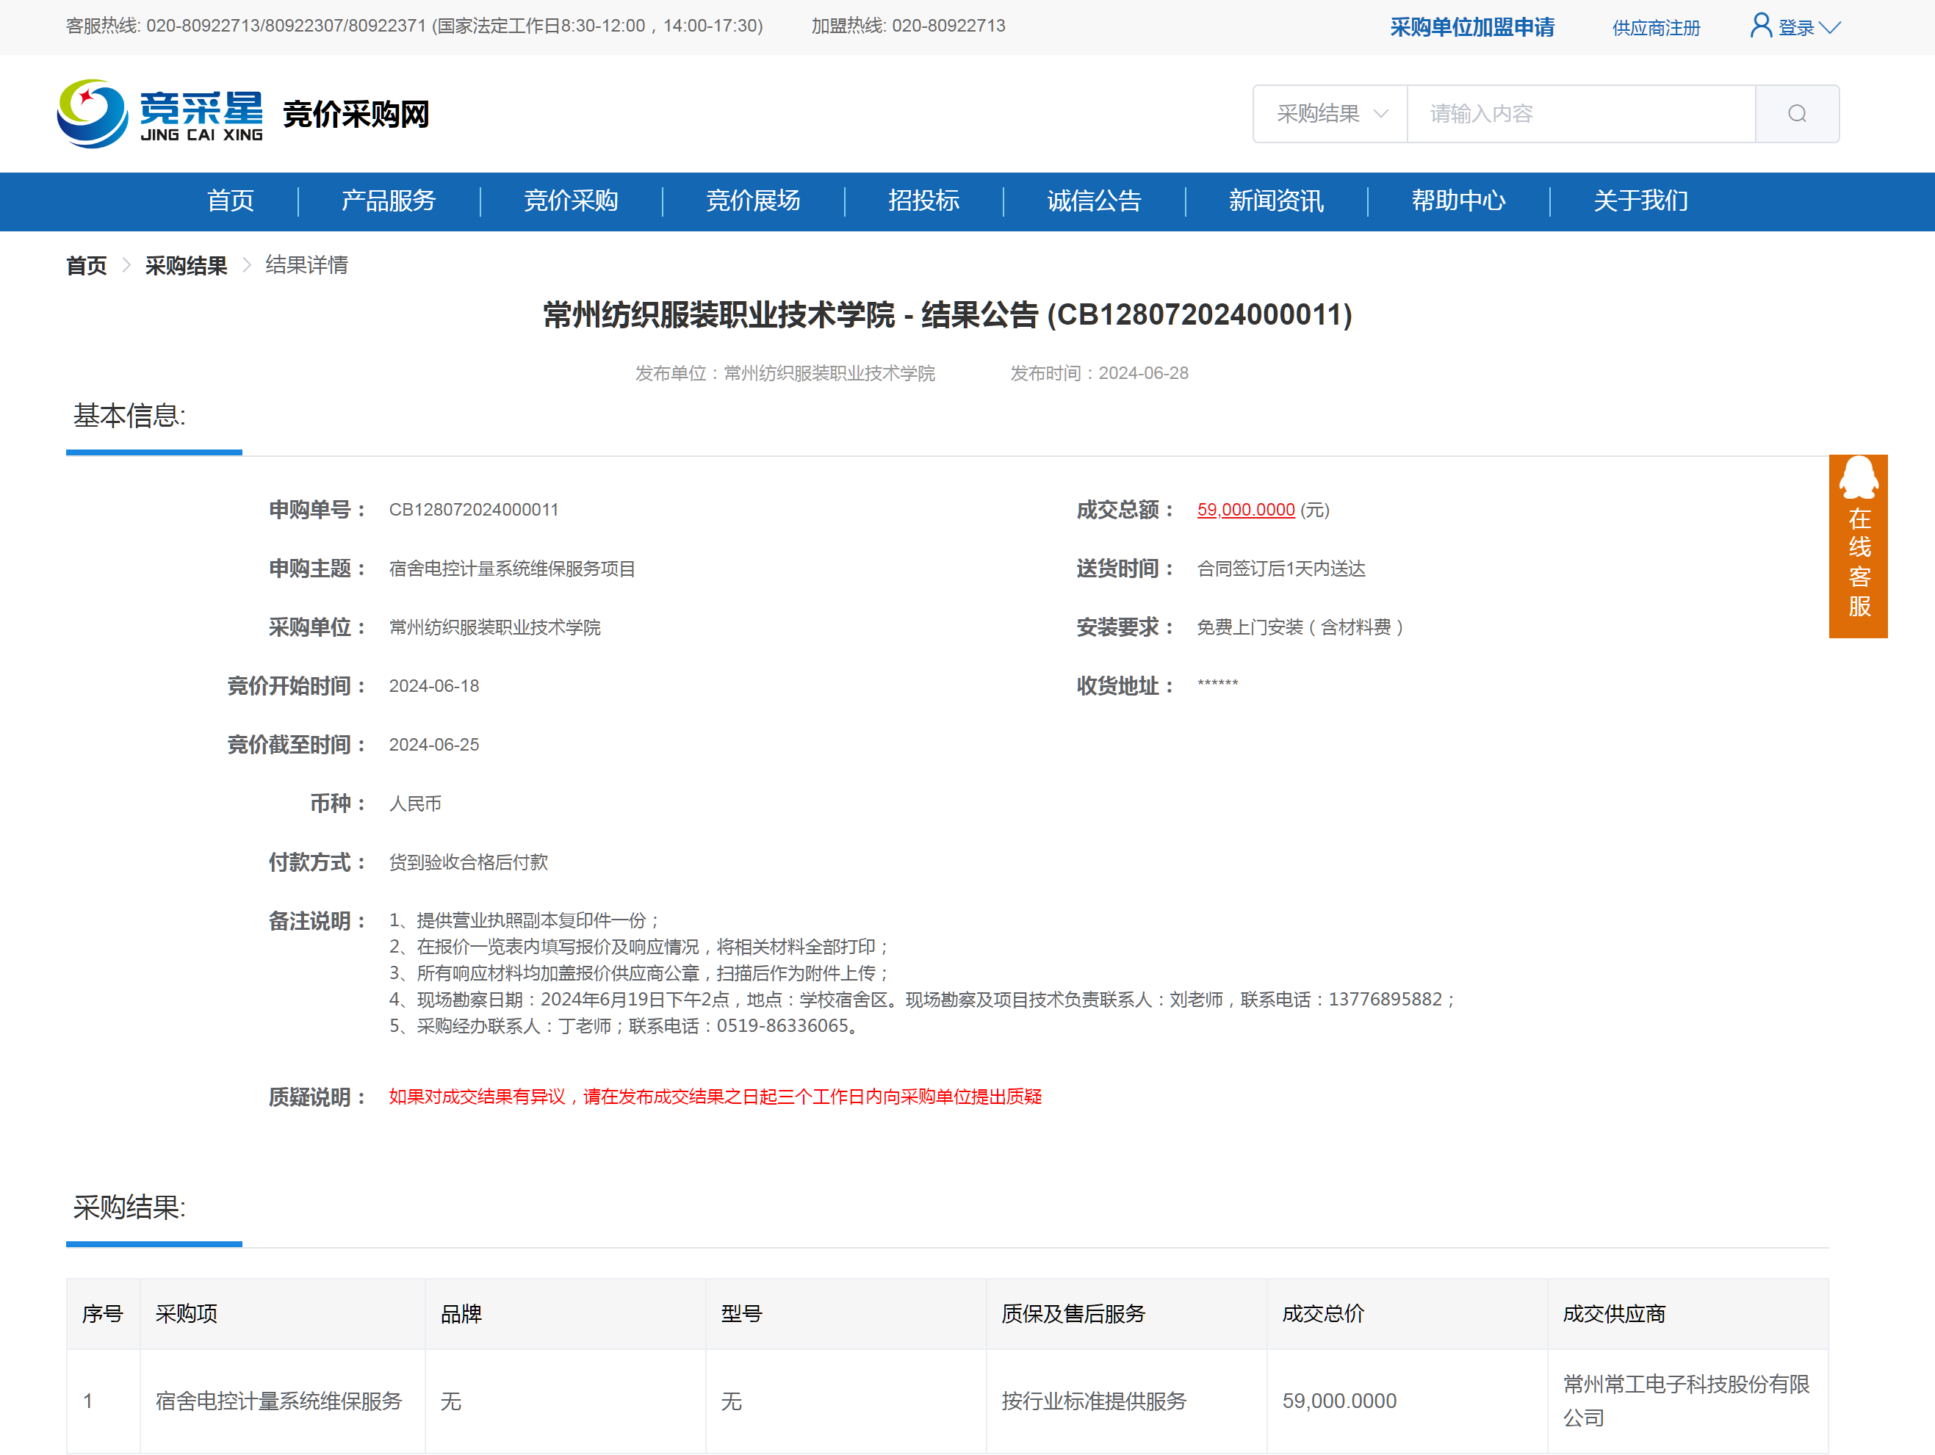The width and height of the screenshot is (1935, 1455).
Task: Click the 首页 breadcrumb link
Action: point(87,265)
